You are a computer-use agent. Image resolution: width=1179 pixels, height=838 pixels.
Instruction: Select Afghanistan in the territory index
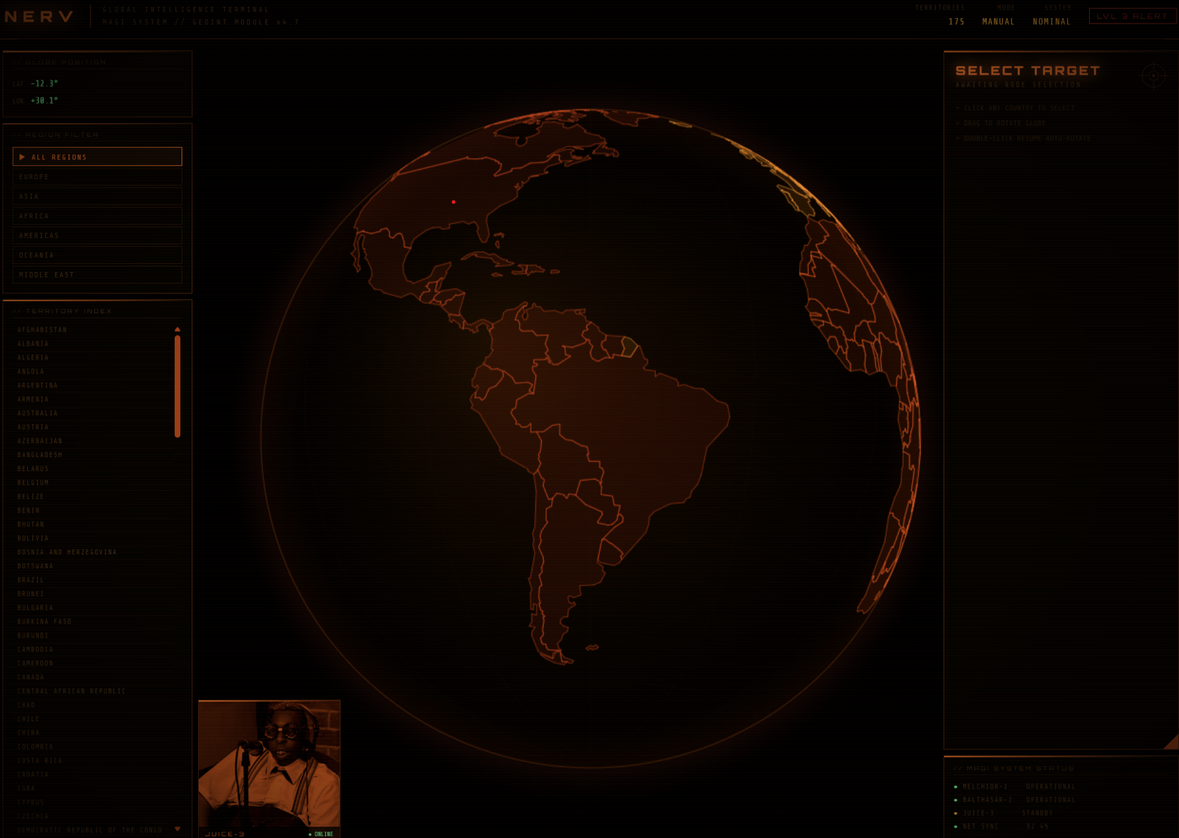tap(92, 330)
